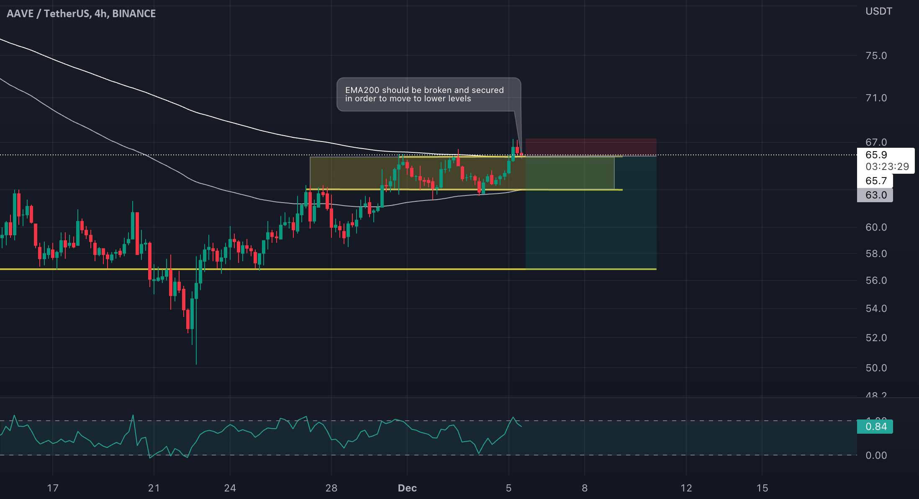The width and height of the screenshot is (919, 499).
Task: Click the 03:23:29 countdown timer
Action: 887,167
